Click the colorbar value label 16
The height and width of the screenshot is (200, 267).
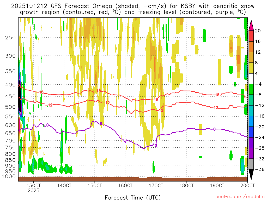tap(258, 41)
